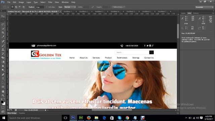Image resolution: width=215 pixels, height=121 pixels.
Task: Toggle Quick Mask mode
Action: [x=3, y=108]
